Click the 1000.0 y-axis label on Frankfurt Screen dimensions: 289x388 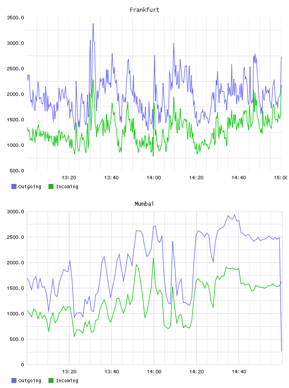coord(15,145)
